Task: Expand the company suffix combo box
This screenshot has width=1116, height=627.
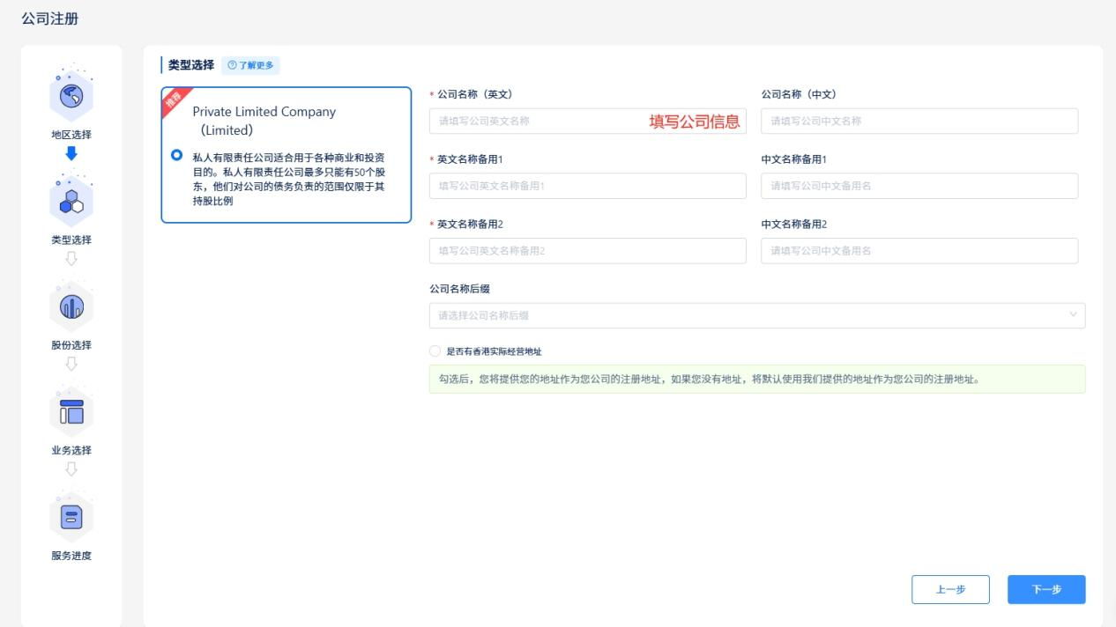Action: (x=755, y=314)
